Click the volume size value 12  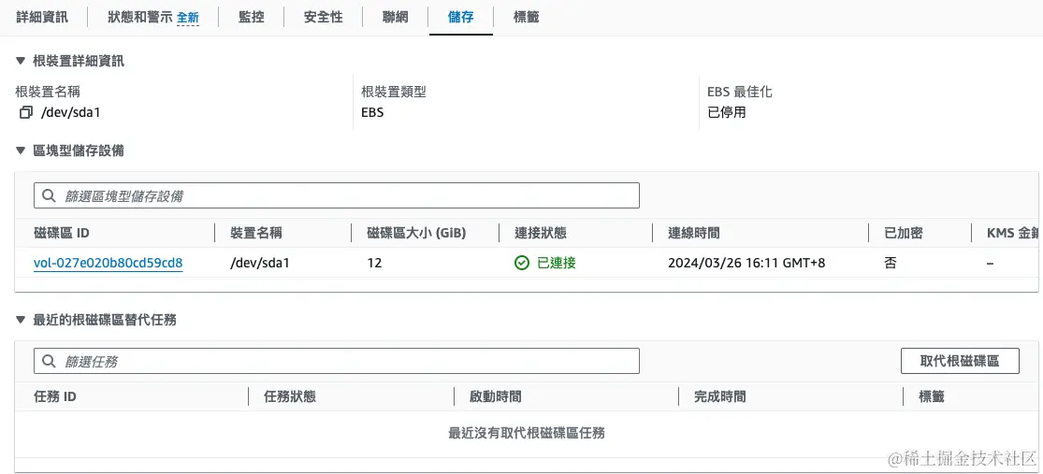pos(374,264)
